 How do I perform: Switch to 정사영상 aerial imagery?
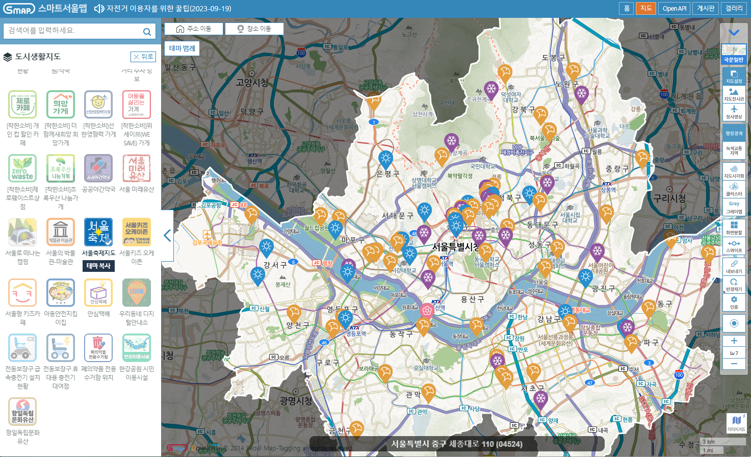point(734,112)
